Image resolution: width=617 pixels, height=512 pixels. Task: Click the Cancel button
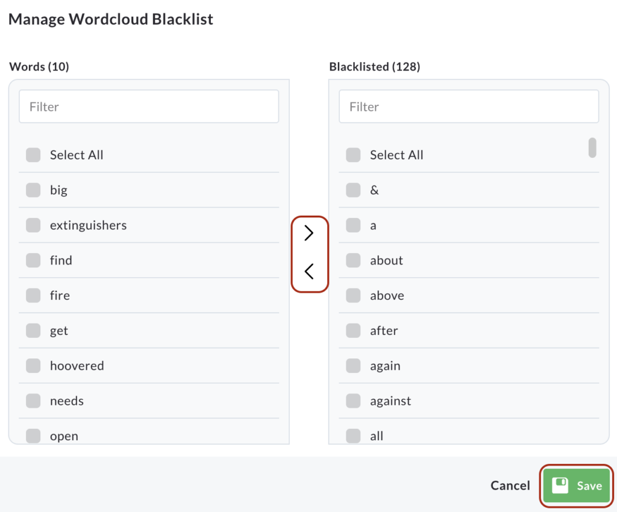(x=510, y=485)
